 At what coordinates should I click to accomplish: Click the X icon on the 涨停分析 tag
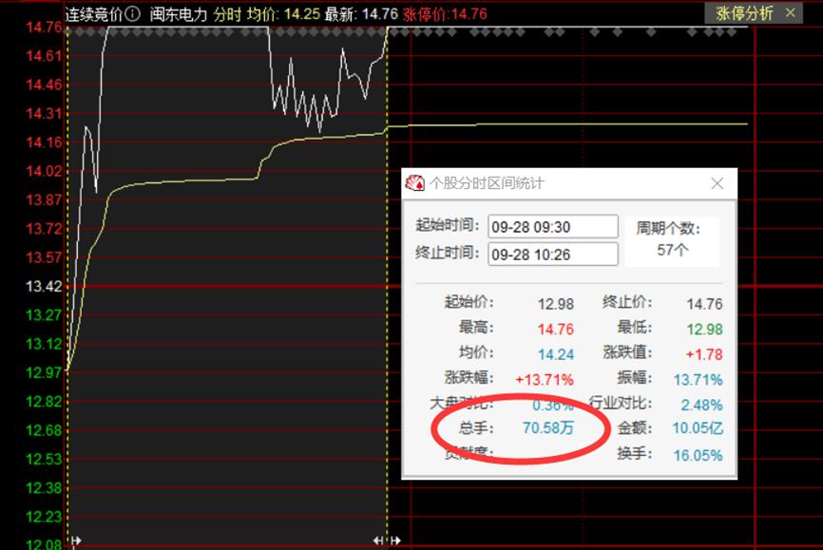point(790,13)
